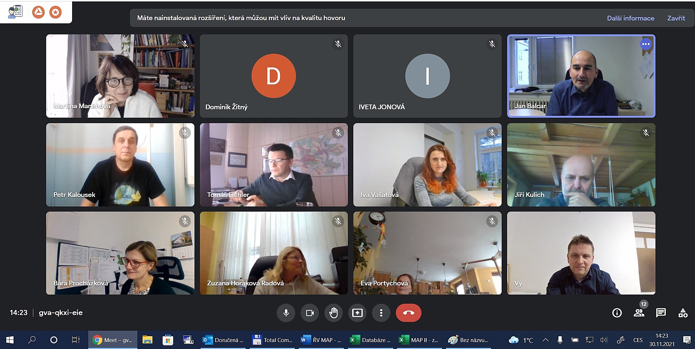The height and width of the screenshot is (349, 695).
Task: Select the Petr Kalousek video tile
Action: pyautogui.click(x=120, y=165)
